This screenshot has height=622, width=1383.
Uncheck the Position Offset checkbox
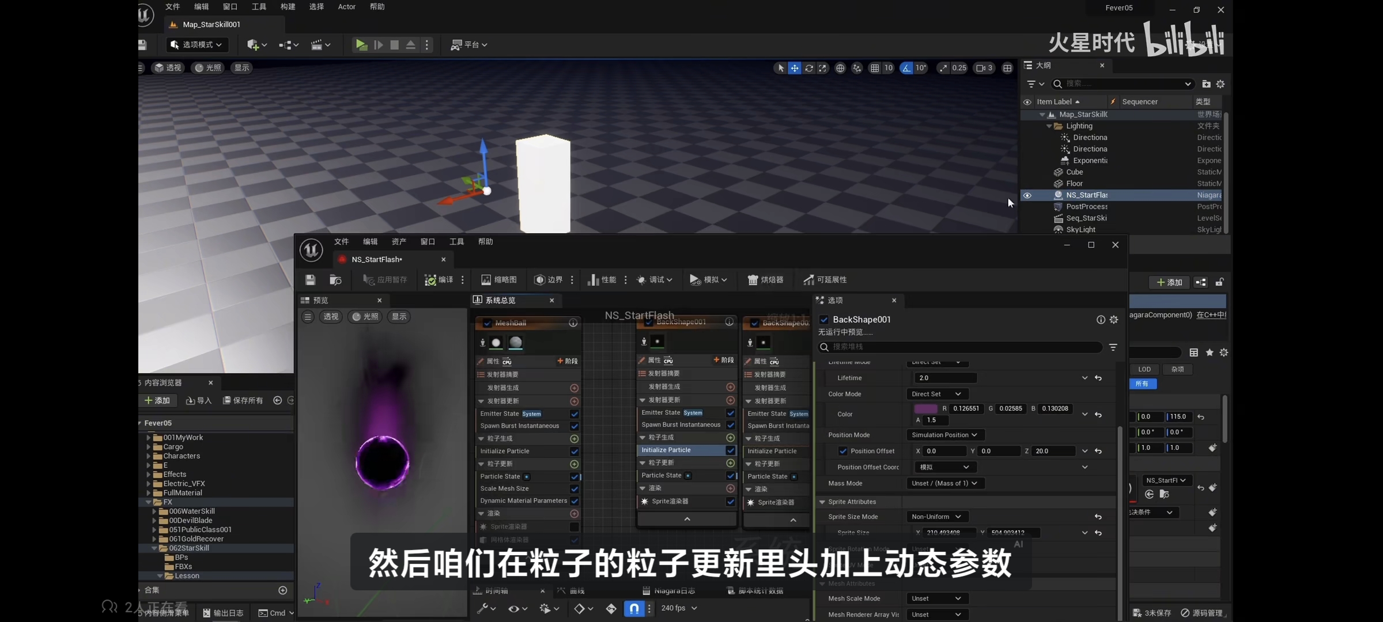click(x=843, y=451)
